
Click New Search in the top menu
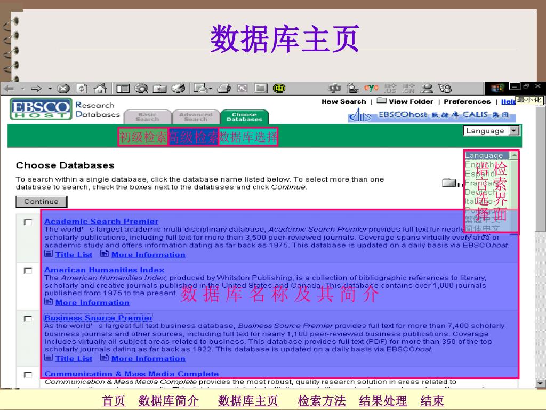click(344, 101)
